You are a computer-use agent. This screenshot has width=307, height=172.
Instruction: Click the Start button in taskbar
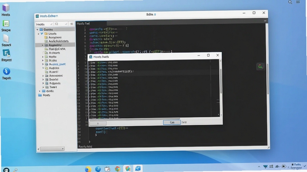6,170
